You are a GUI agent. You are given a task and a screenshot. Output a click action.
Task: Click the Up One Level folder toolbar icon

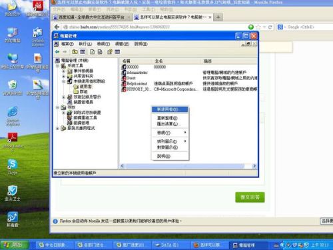click(75, 52)
